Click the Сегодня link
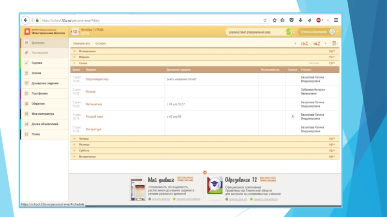Viewport: 387px width, 217px height. 101,43
